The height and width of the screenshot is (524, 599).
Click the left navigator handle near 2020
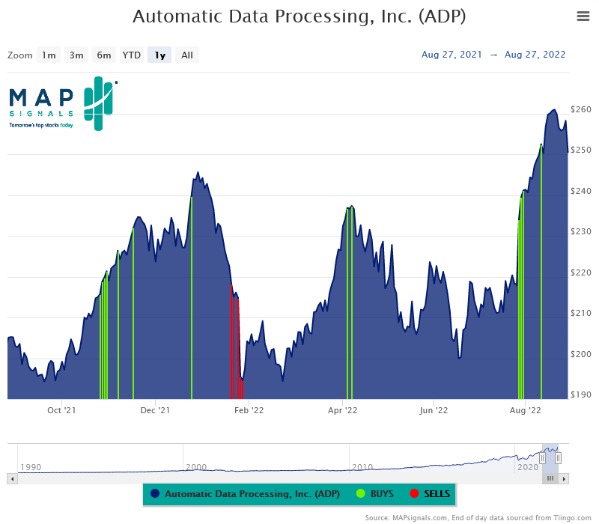(x=542, y=457)
